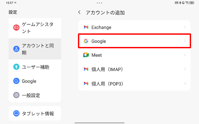Tap the tablet icon beside タブレット情報
This screenshot has width=199, height=124.
[x=16, y=113]
